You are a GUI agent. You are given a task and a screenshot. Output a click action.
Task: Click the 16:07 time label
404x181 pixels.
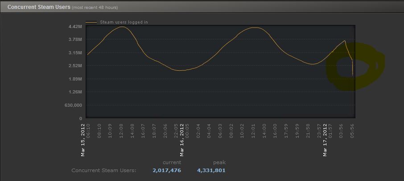pyautogui.click(x=143, y=131)
